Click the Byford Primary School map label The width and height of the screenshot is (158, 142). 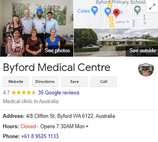(x=121, y=2)
